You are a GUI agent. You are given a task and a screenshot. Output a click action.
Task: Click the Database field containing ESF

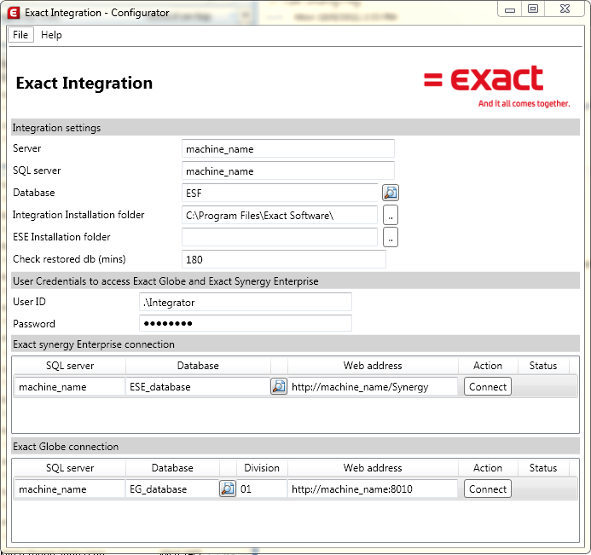tap(280, 193)
